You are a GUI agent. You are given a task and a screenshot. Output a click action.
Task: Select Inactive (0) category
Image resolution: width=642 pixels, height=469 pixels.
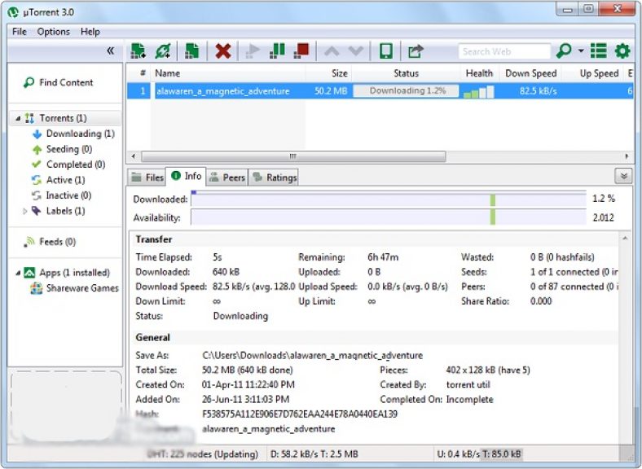(68, 195)
